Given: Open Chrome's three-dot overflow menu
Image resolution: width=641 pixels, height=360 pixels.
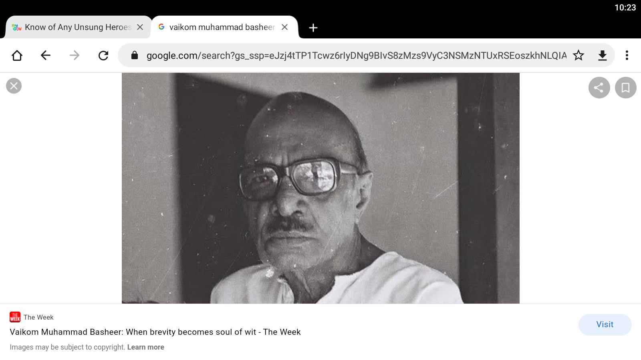Looking at the screenshot, I should 627,55.
